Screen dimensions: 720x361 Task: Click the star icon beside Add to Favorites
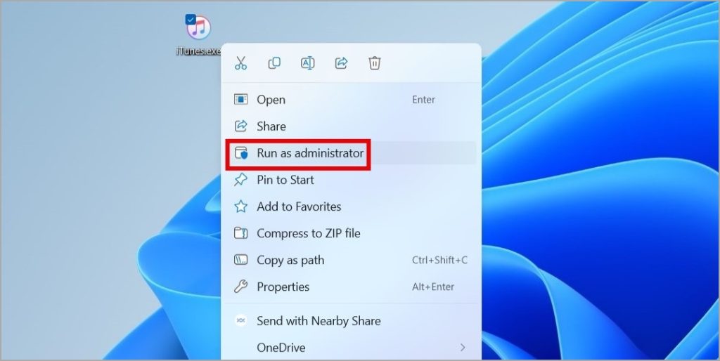[x=240, y=206]
